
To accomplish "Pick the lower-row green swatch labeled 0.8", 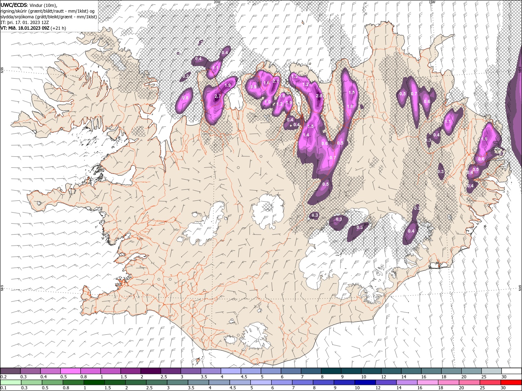I will point(73,382).
